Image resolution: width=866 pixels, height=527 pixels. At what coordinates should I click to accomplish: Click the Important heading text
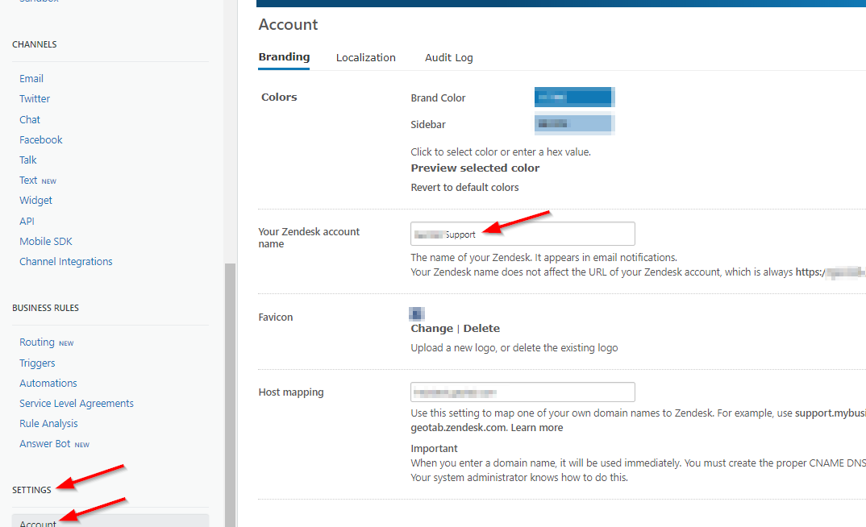pyautogui.click(x=434, y=449)
